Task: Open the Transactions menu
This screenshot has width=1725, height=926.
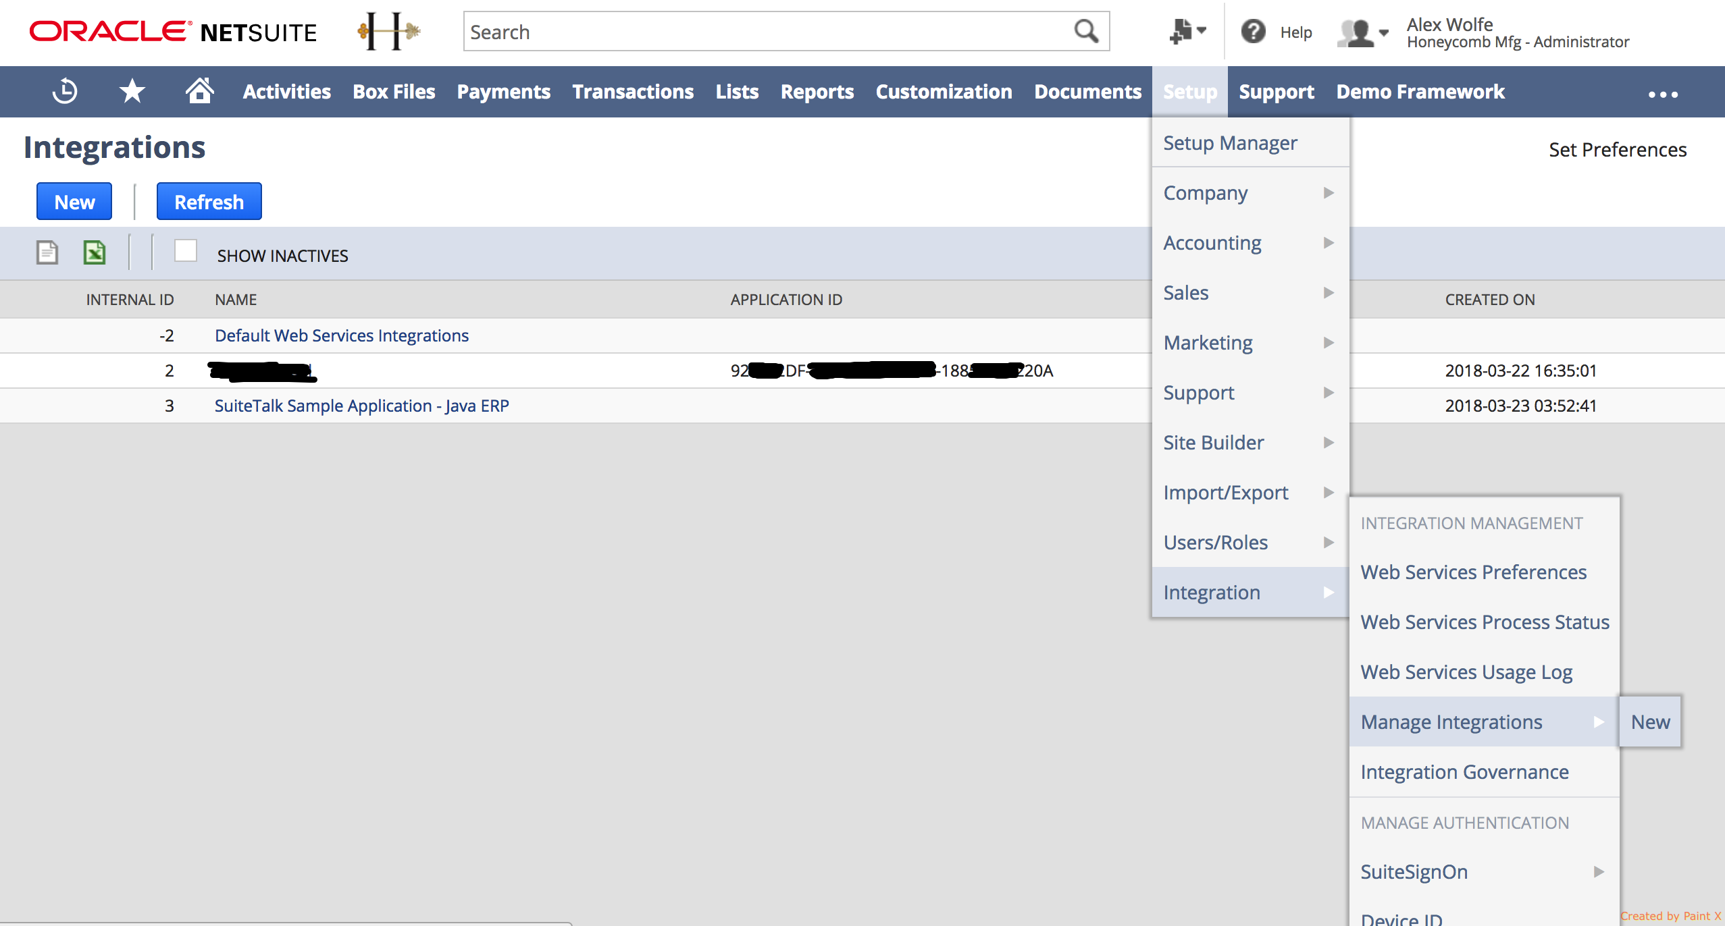Action: pos(633,91)
